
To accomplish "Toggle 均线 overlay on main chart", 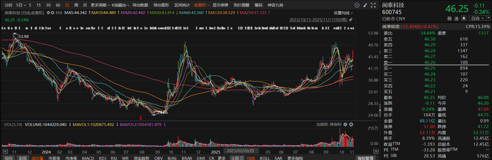I will [251, 158].
